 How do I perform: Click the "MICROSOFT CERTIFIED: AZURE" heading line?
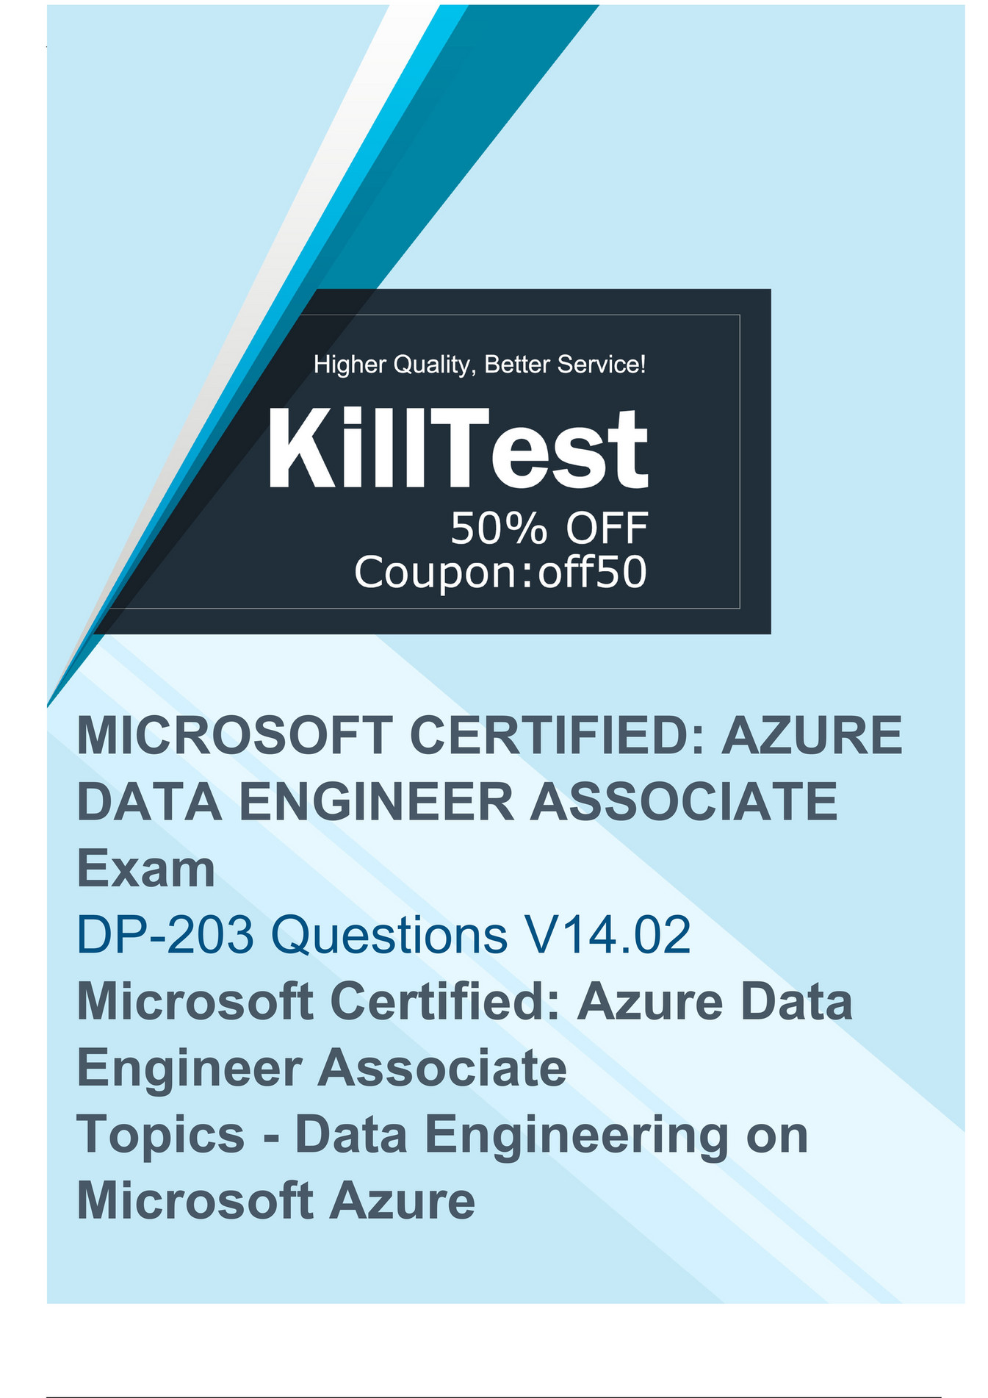(489, 735)
